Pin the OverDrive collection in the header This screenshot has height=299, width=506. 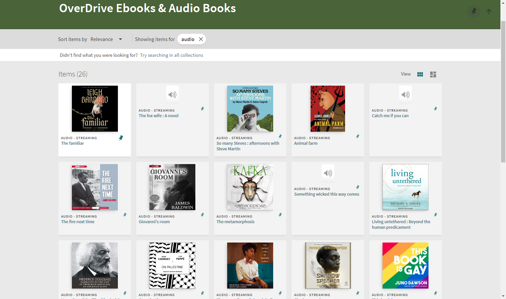474,11
